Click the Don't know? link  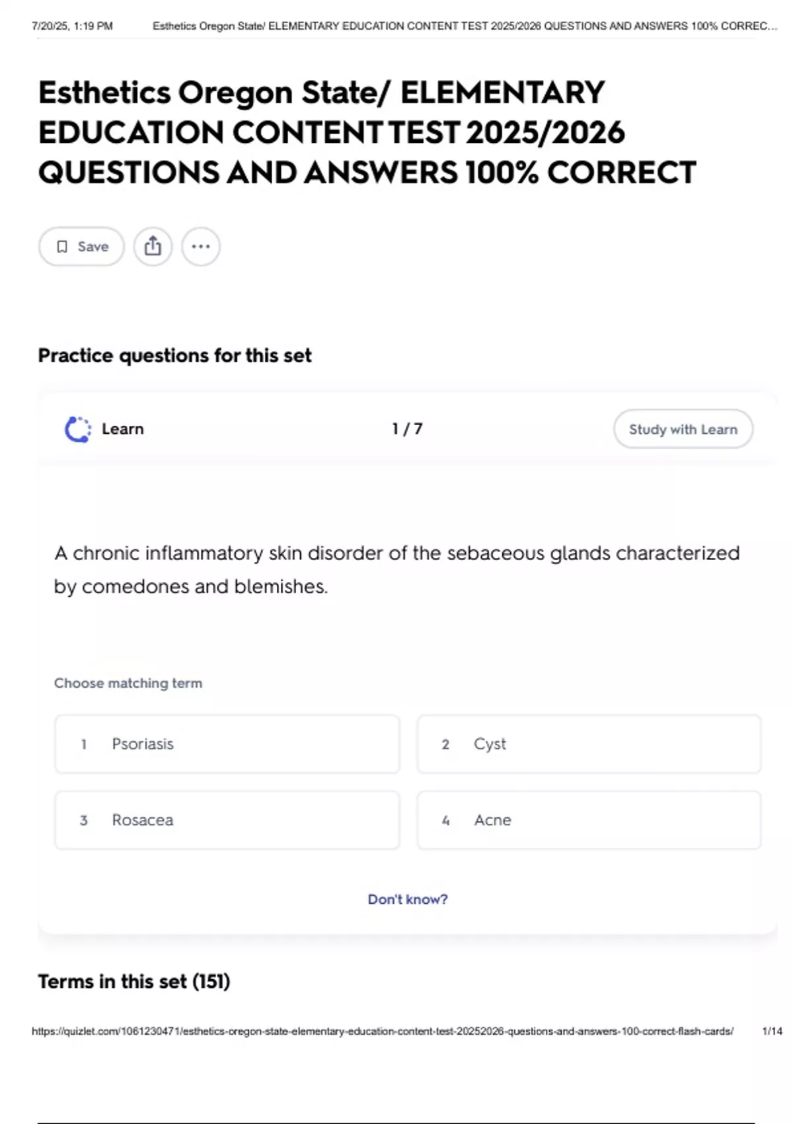(408, 899)
